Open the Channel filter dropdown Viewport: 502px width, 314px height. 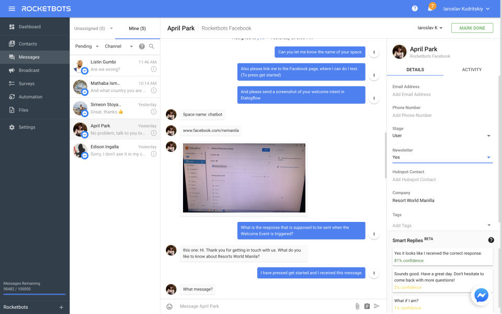pos(119,46)
